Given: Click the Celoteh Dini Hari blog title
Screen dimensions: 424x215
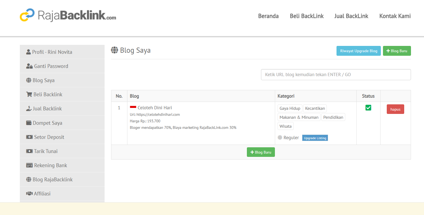Looking at the screenshot, I should [x=155, y=108].
